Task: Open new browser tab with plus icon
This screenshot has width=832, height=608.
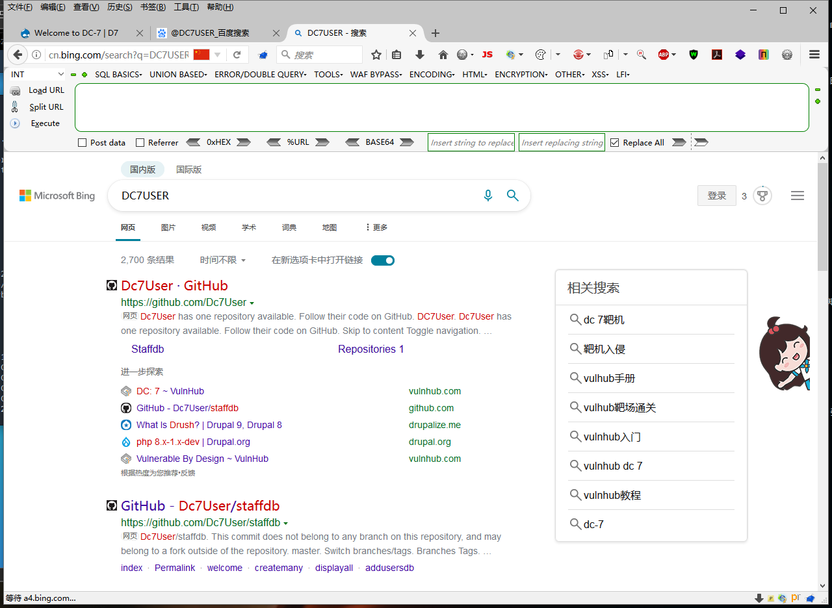Action: point(435,33)
